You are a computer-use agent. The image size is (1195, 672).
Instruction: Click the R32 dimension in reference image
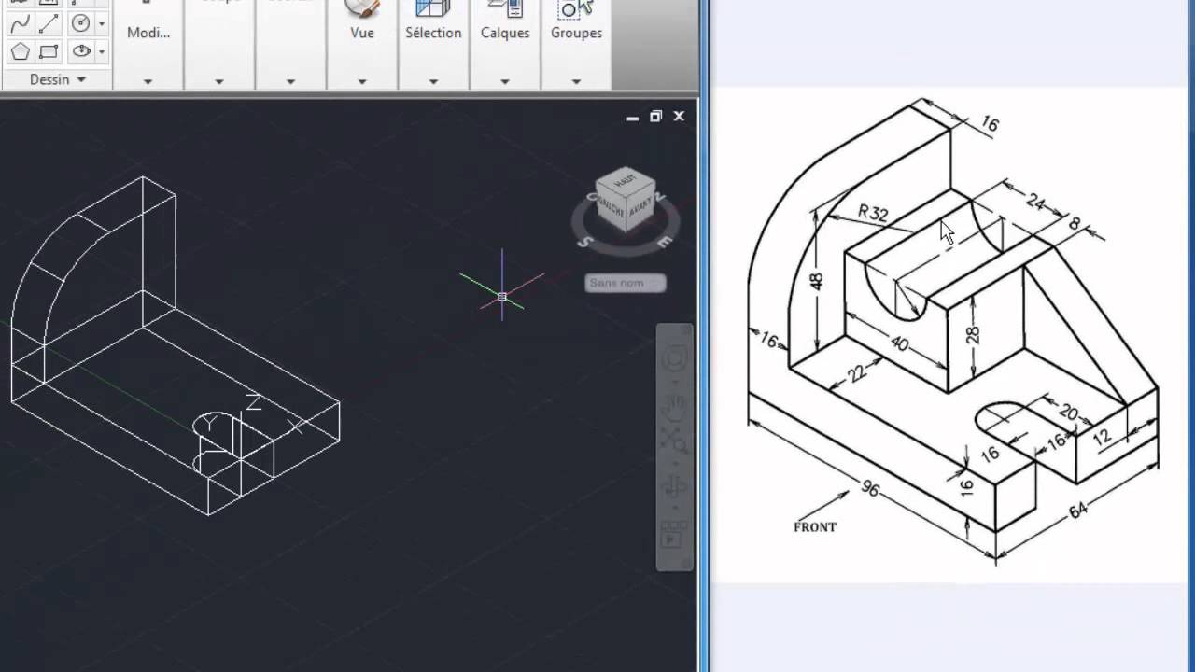873,213
